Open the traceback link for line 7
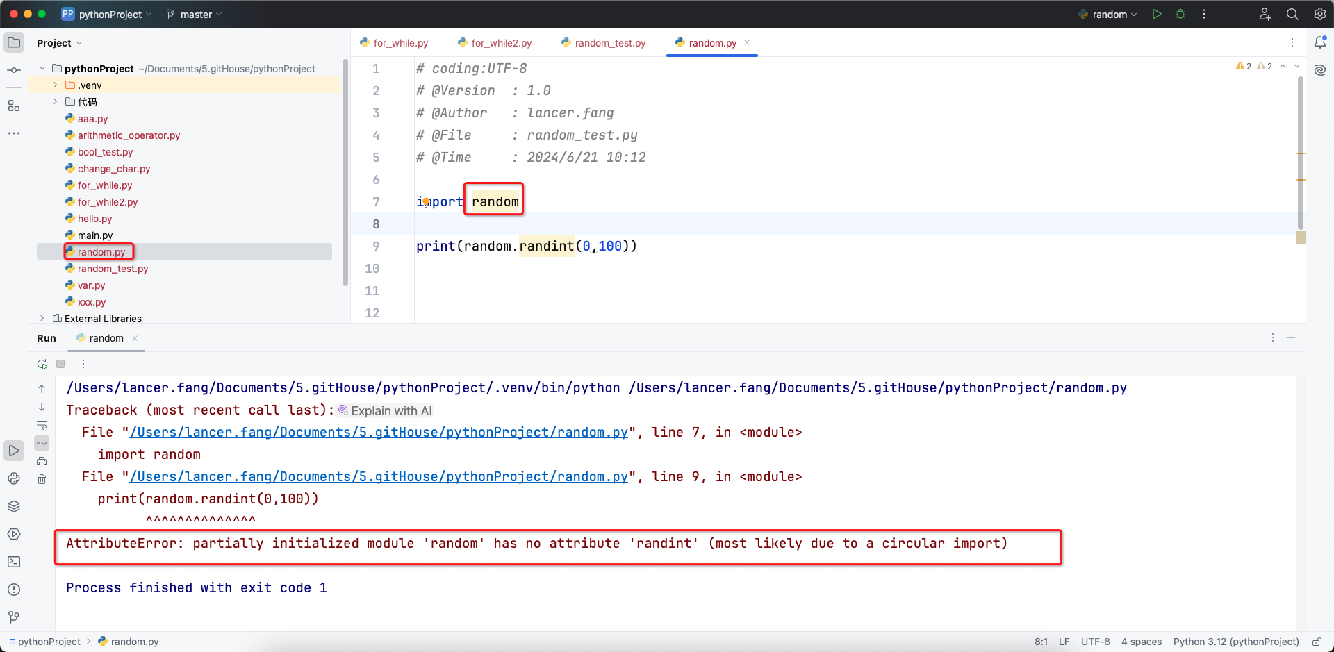1334x652 pixels. [x=379, y=433]
